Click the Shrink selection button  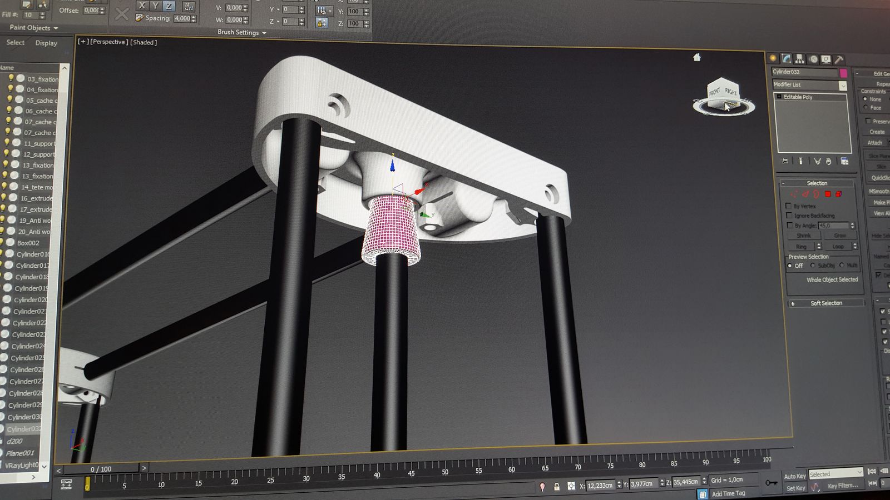(x=803, y=236)
